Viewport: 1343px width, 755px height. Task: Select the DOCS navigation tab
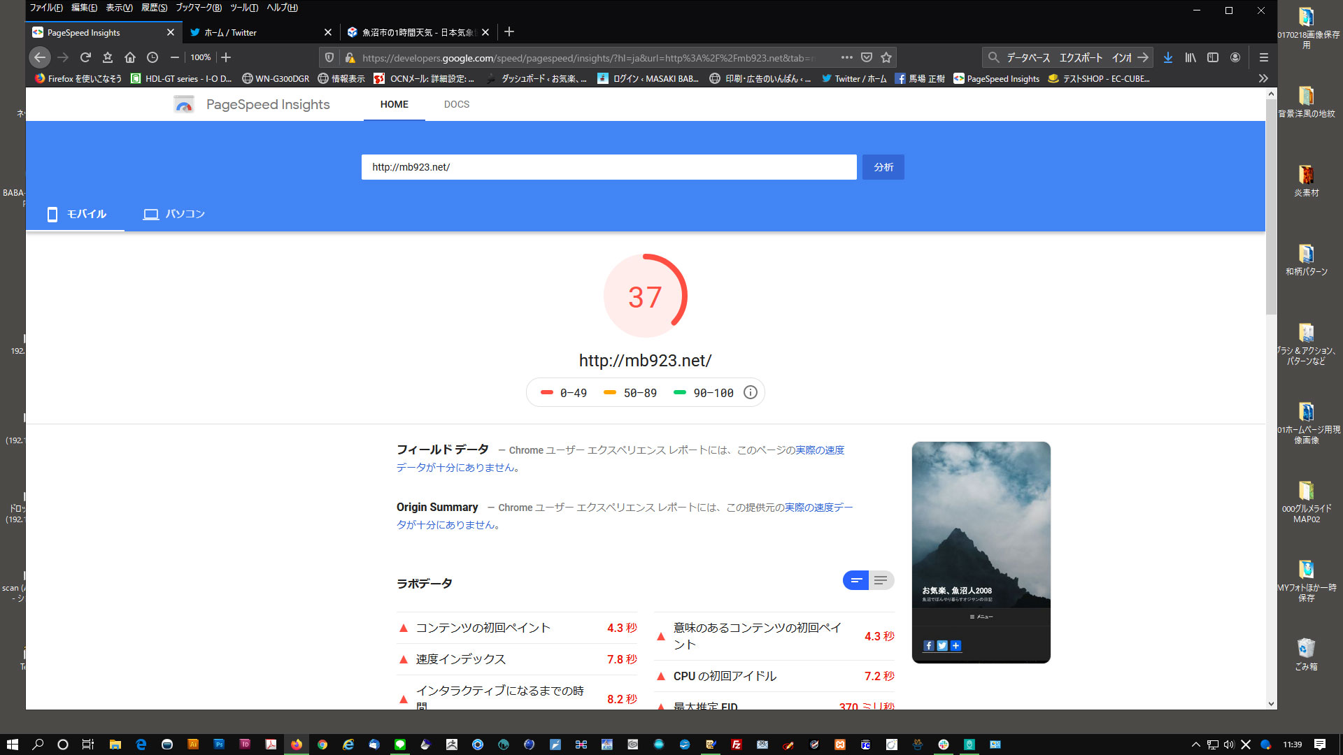tap(457, 104)
